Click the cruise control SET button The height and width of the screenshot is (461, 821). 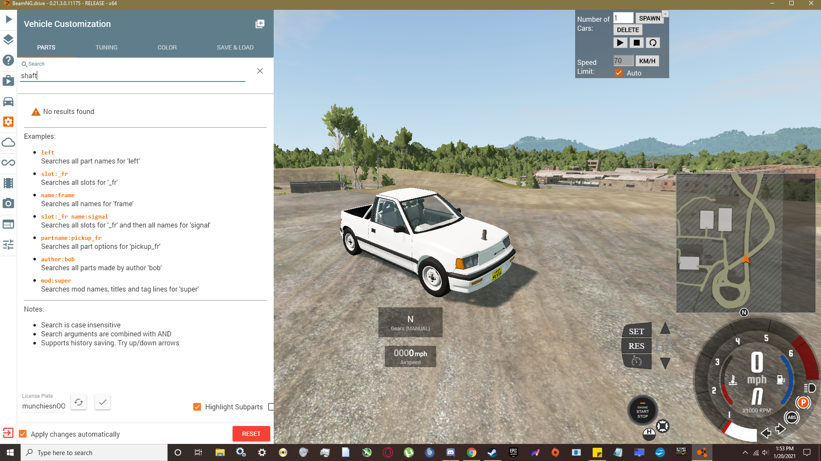click(637, 331)
